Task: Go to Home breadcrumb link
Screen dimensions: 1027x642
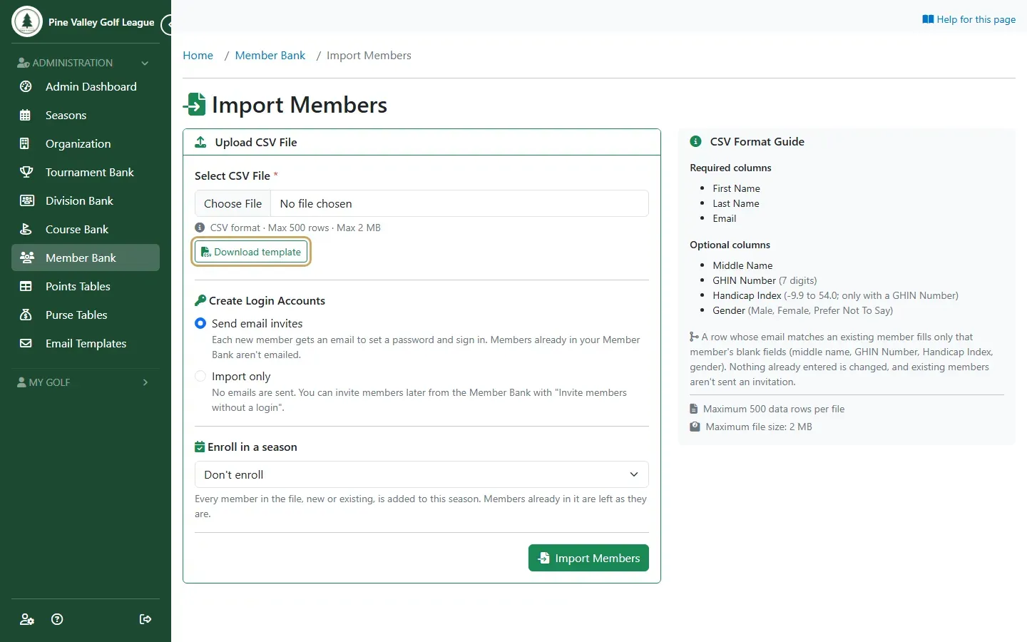Action: pos(198,56)
